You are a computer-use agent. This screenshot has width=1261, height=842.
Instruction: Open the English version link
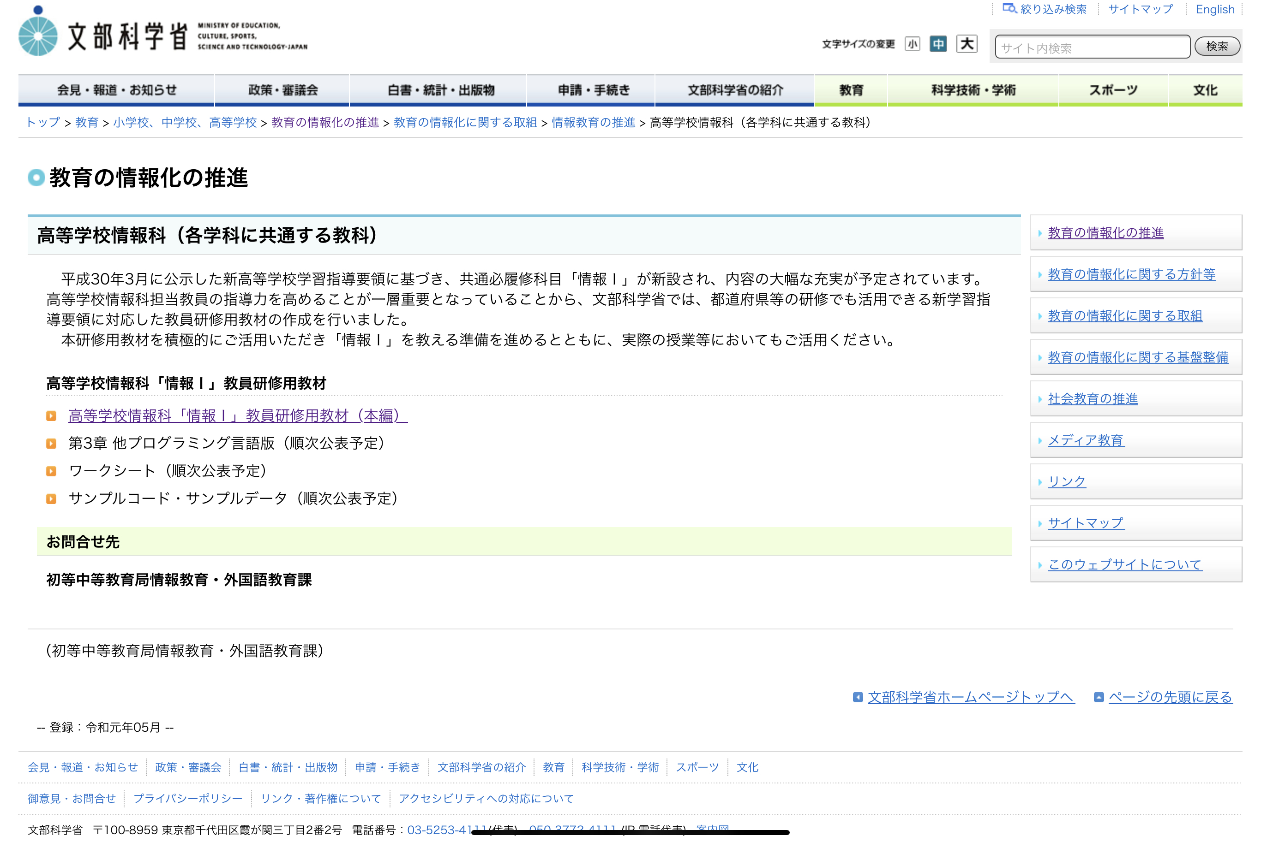point(1215,9)
